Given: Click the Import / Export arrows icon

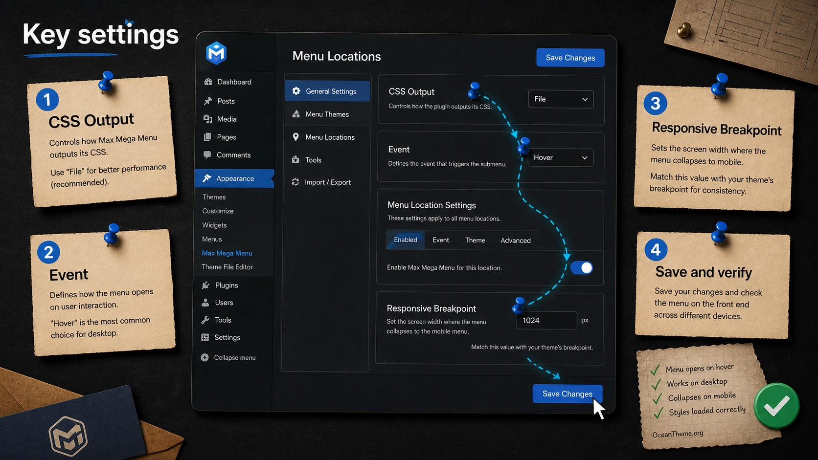Looking at the screenshot, I should (295, 182).
